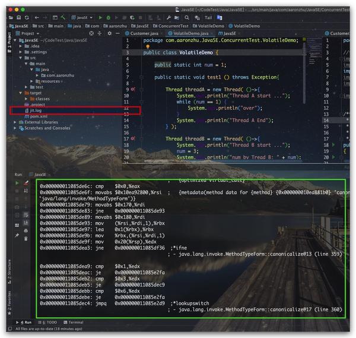
Task: Toggle scroll to end in Run console
Action: tap(26, 223)
